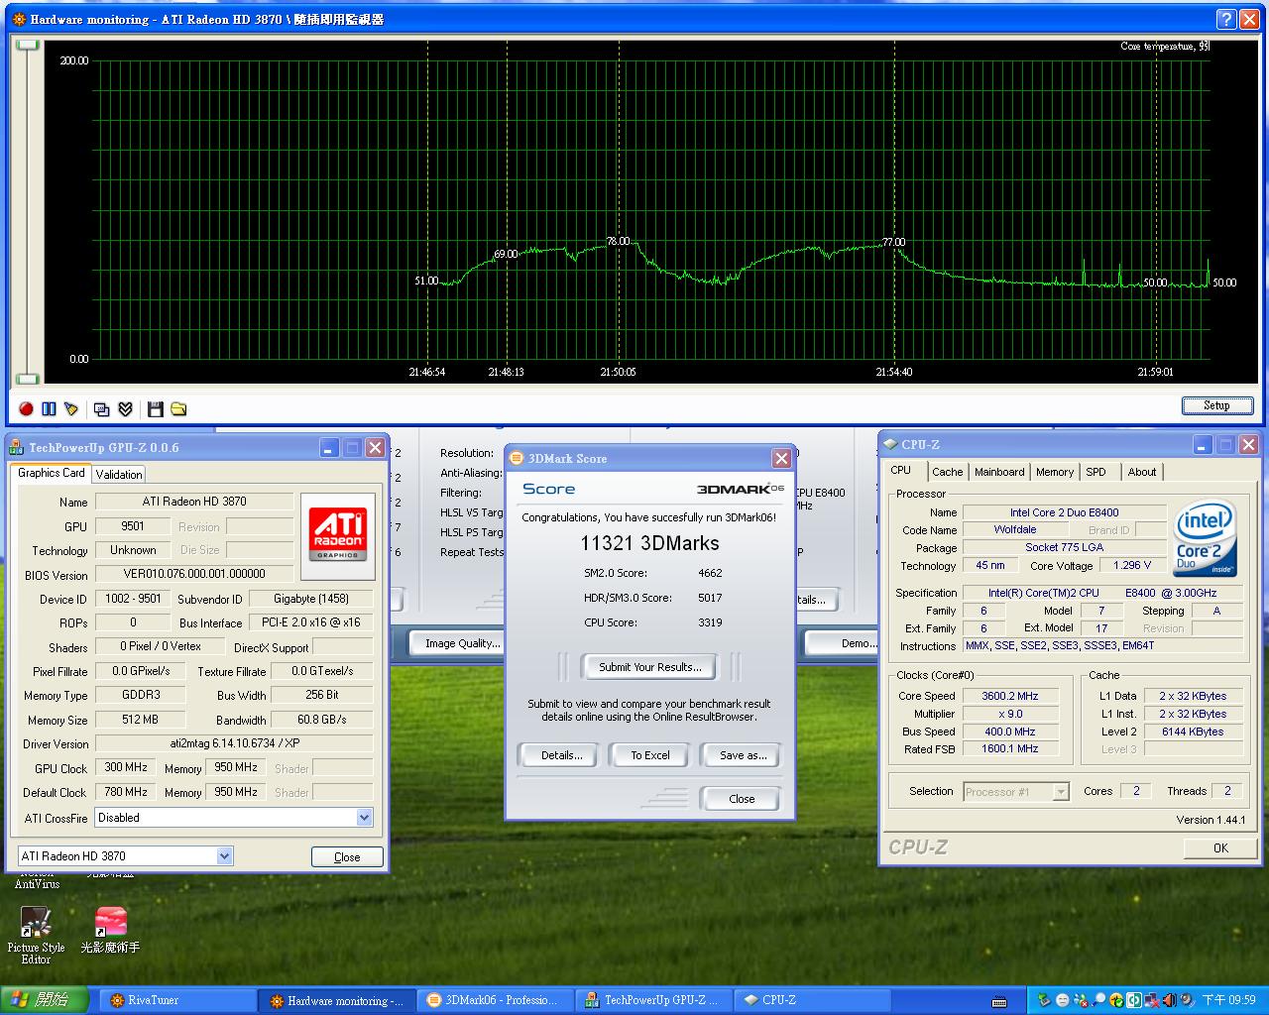Click the 6144 KBytes Level 2 cache value

coord(1192,732)
